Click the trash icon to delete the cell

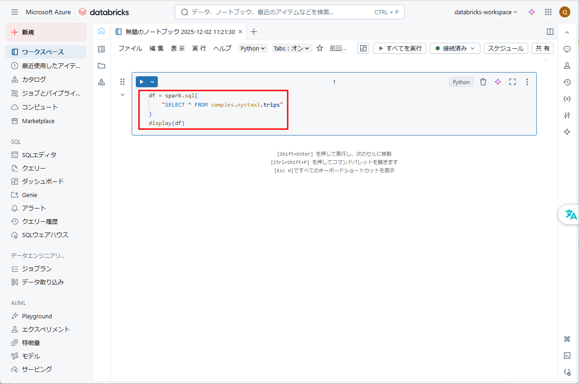click(483, 82)
